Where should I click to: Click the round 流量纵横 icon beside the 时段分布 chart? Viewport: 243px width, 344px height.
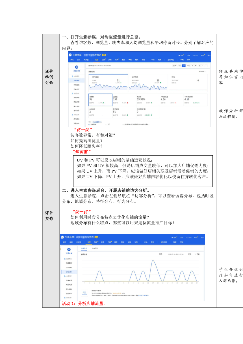[69, 249]
